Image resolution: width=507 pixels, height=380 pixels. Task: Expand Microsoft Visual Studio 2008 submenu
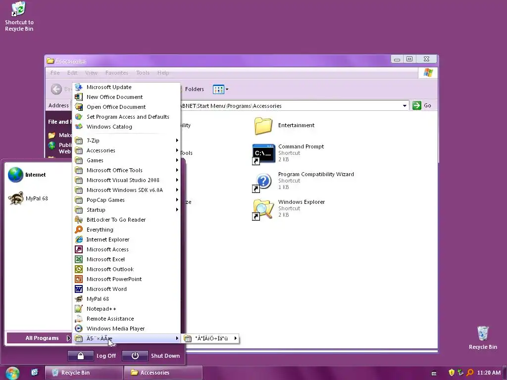click(x=126, y=180)
